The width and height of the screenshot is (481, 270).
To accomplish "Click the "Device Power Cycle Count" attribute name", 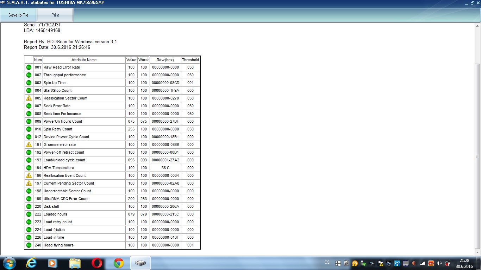I will pos(67,137).
